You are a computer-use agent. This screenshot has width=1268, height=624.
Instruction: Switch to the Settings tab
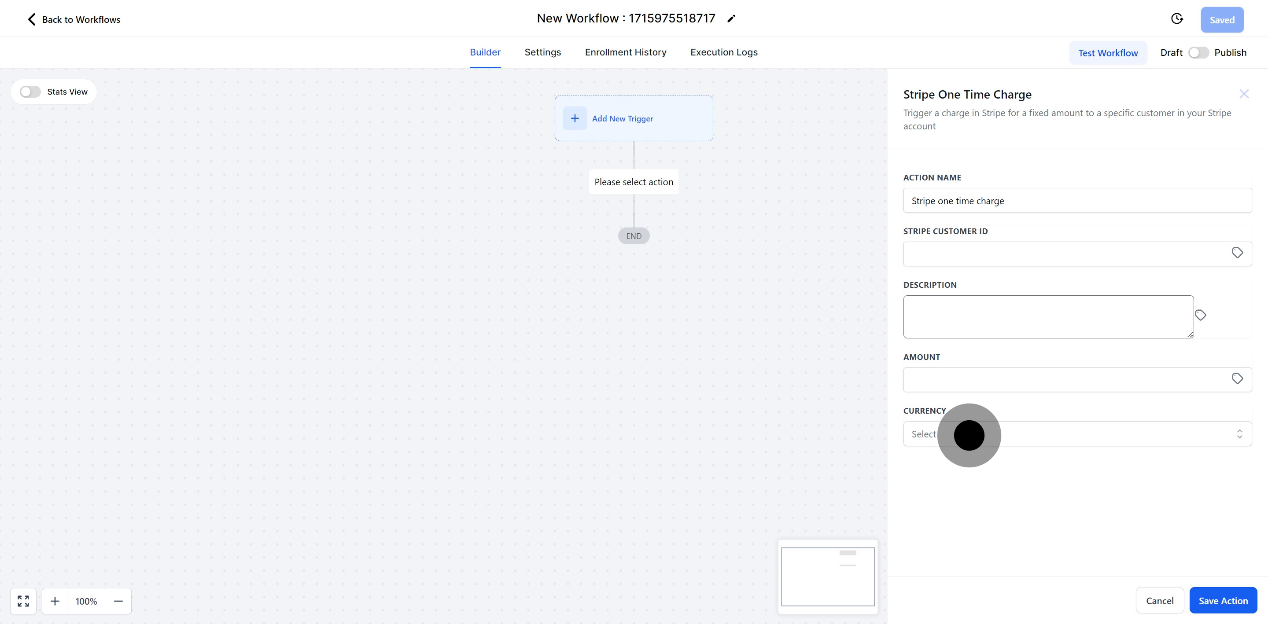[542, 52]
